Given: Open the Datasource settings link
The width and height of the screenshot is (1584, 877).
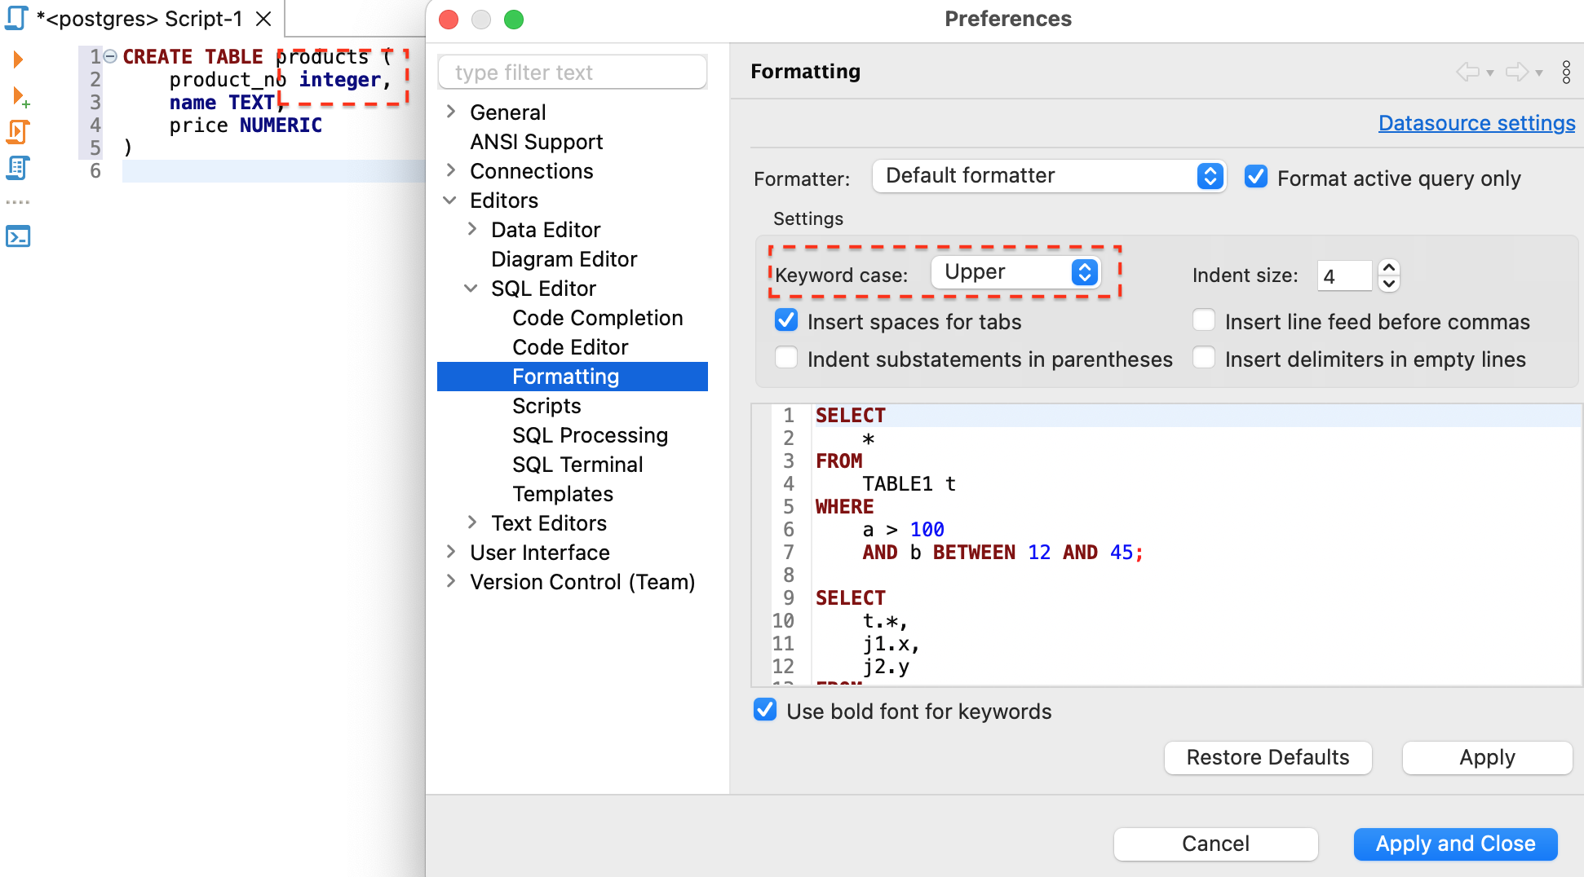Looking at the screenshot, I should [1476, 123].
